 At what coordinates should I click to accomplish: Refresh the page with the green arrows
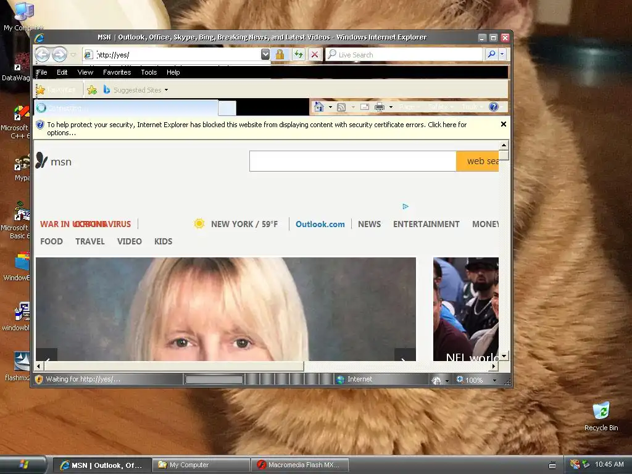click(x=298, y=54)
